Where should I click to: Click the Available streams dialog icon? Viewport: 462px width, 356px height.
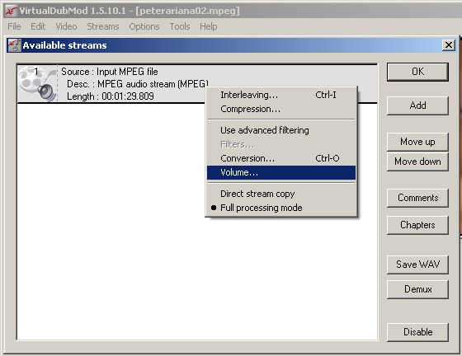coord(14,45)
